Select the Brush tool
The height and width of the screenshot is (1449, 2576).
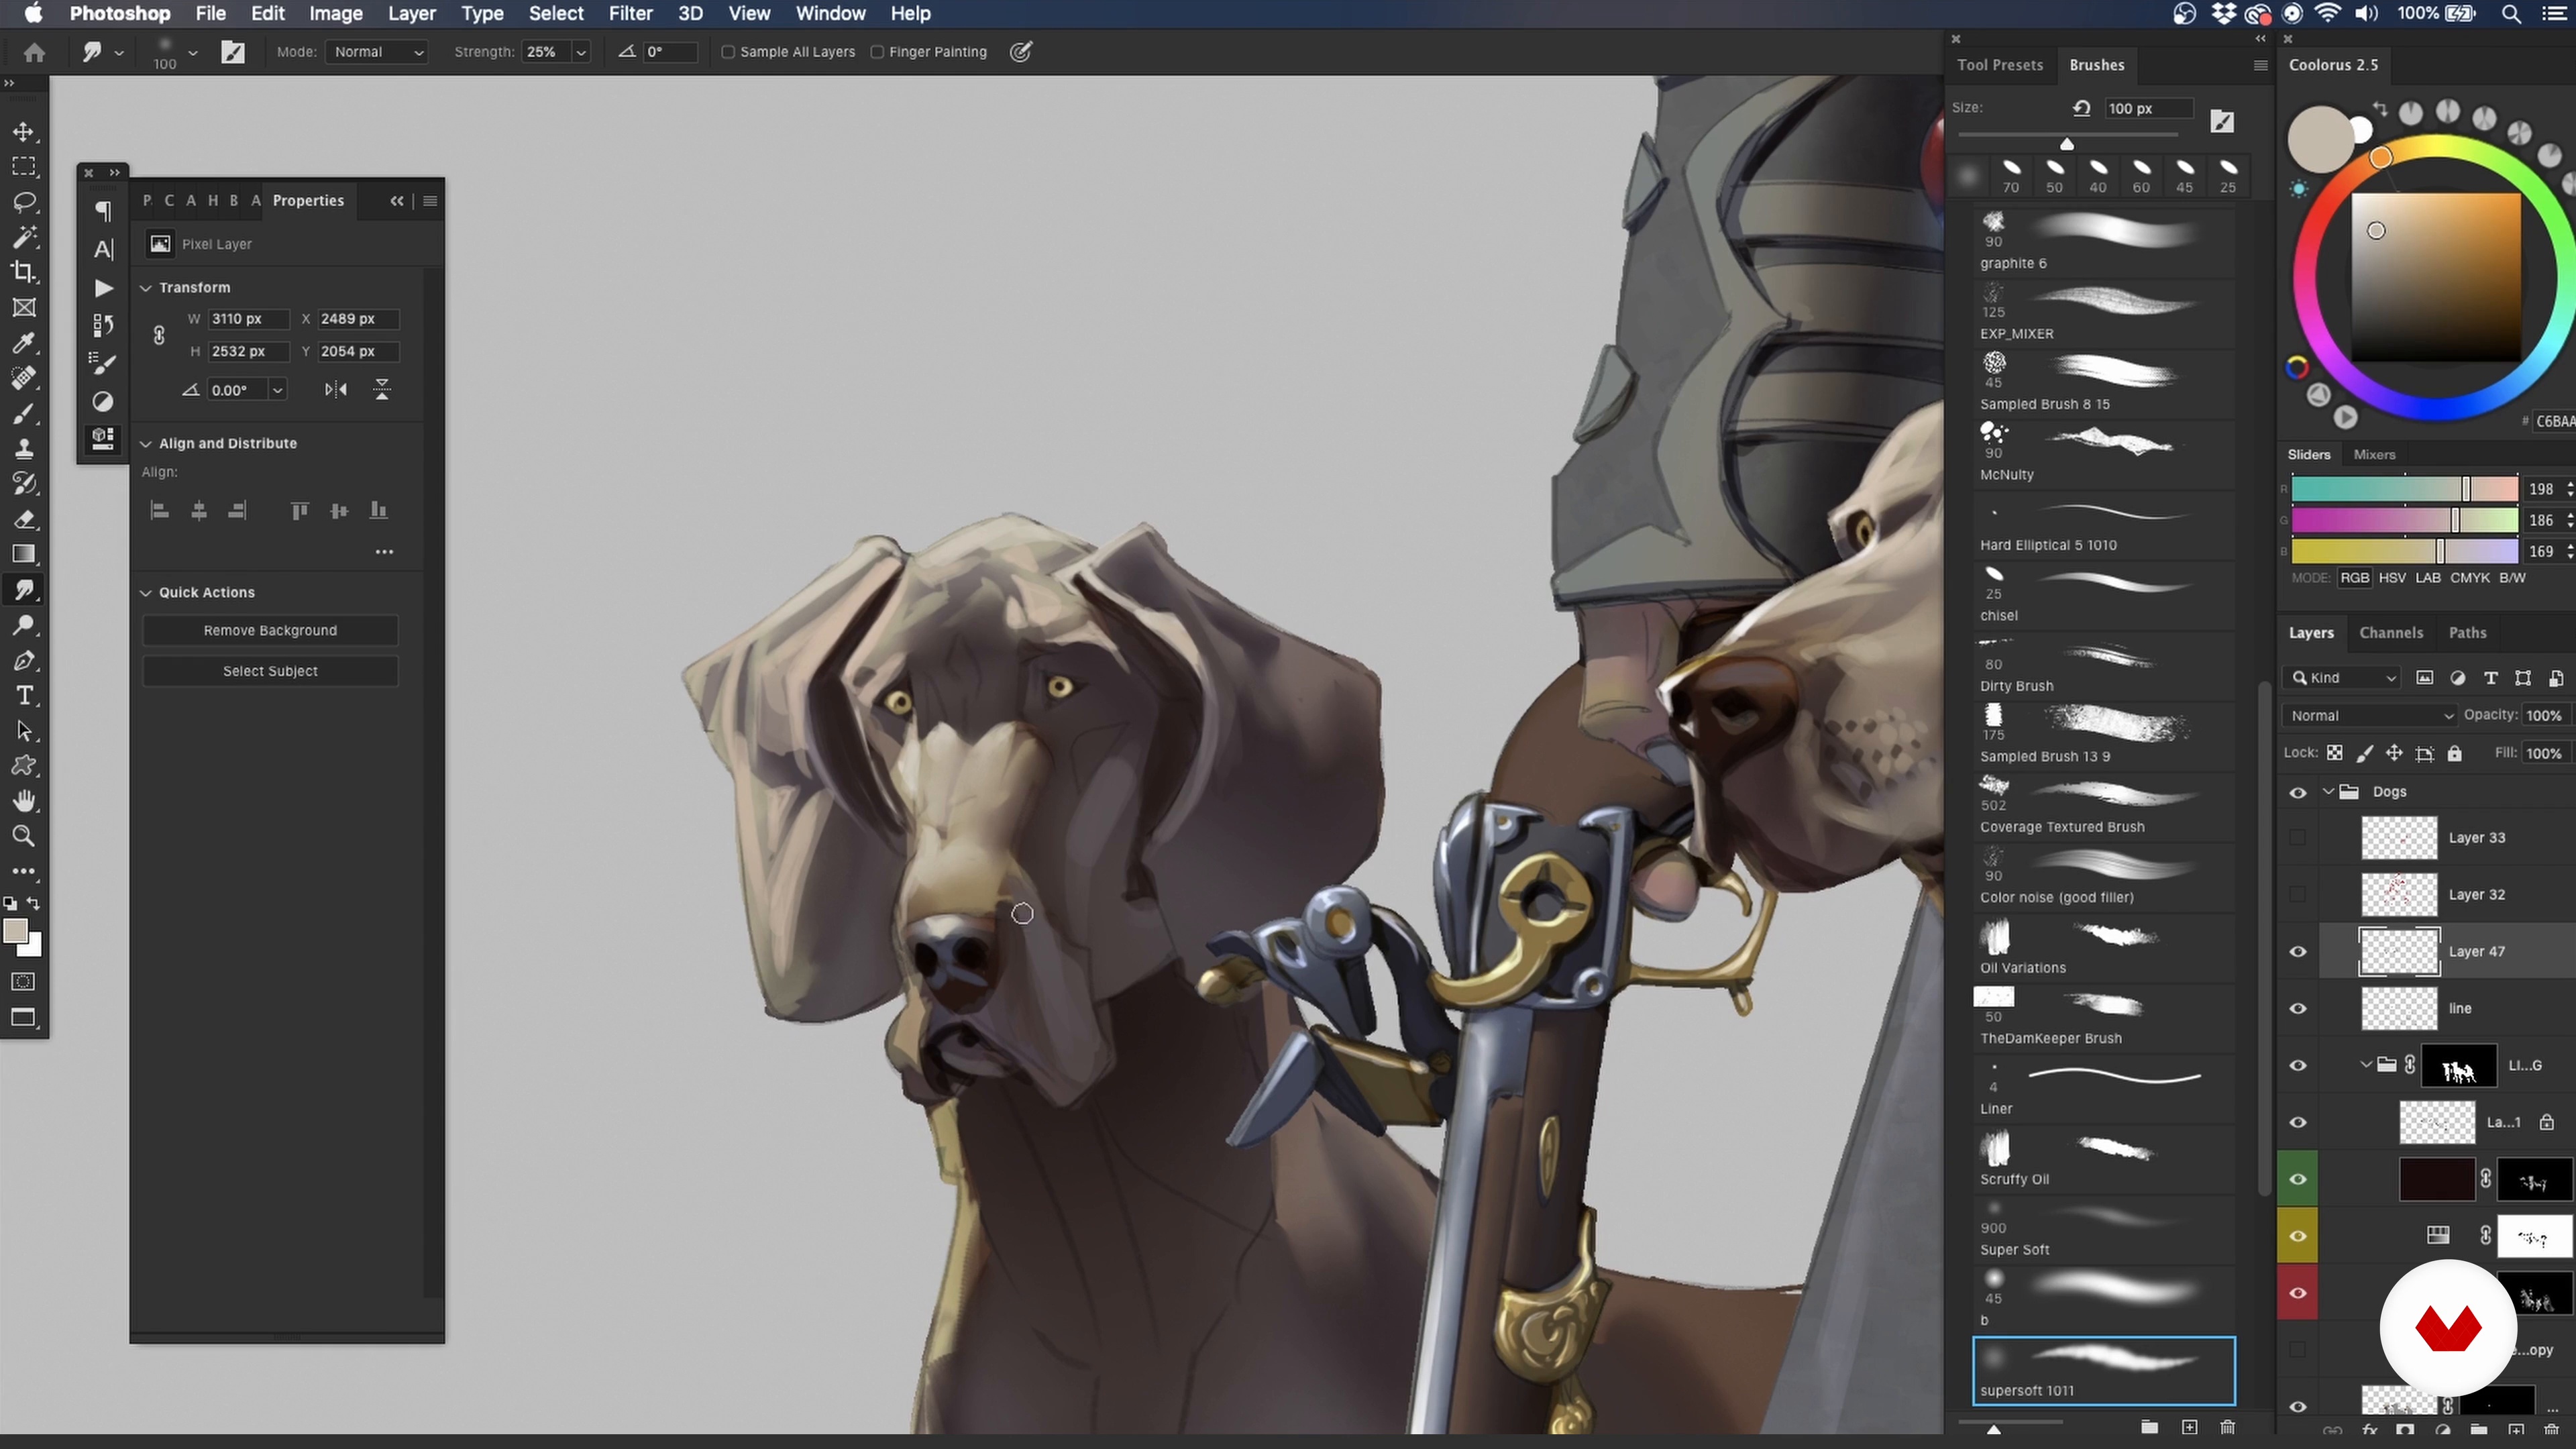(24, 413)
